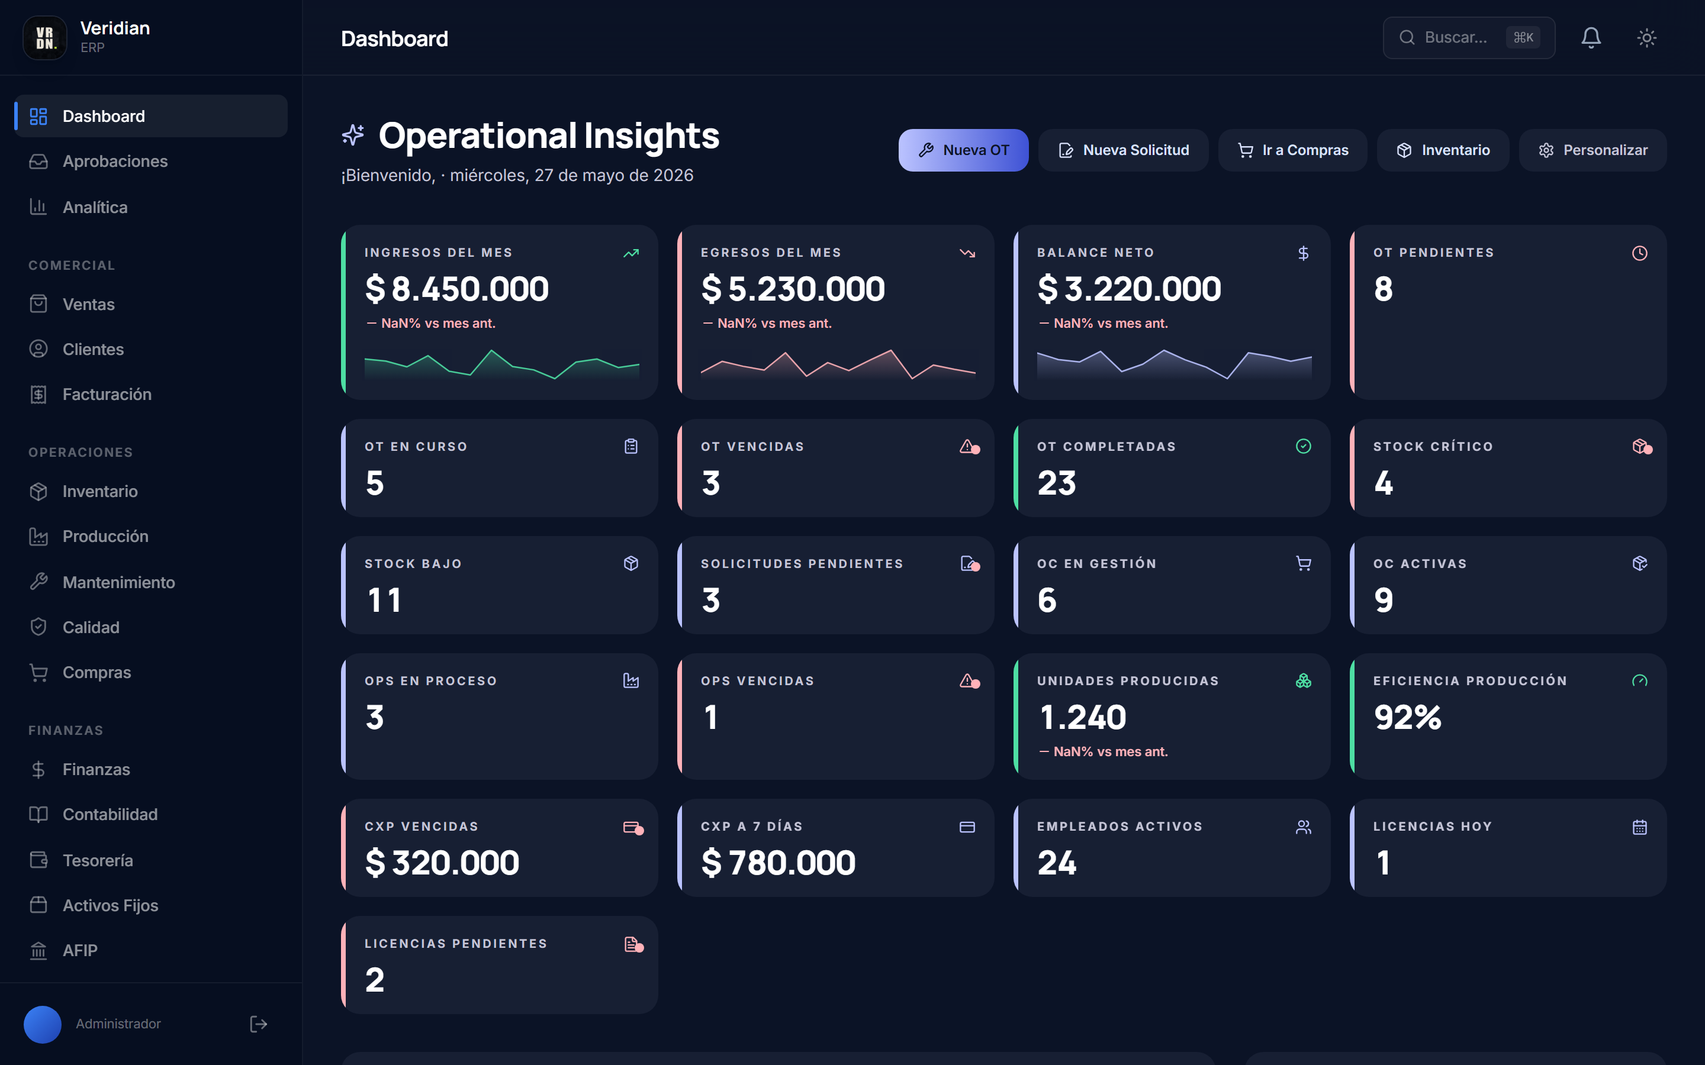Click dollar icon on Balance Neto card

(1304, 253)
